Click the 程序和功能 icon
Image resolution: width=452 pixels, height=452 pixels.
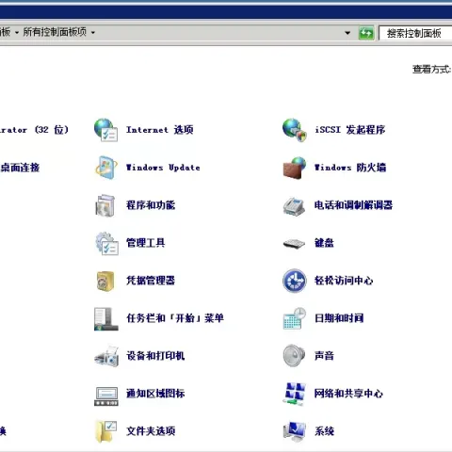pyautogui.click(x=105, y=205)
